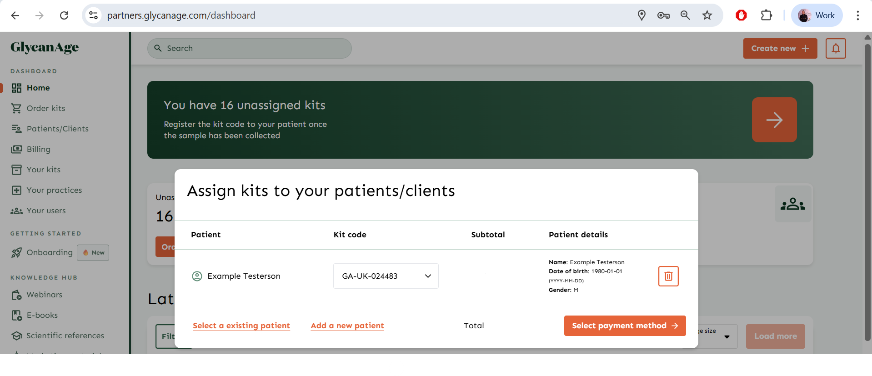Delete the Example Testerson kit row

(668, 276)
